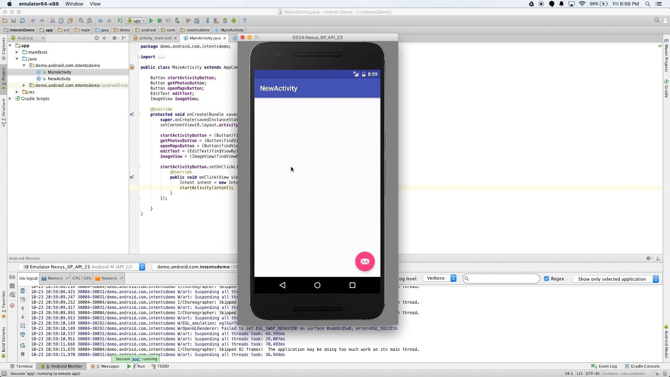Viewport: 670px width, 377px height.
Task: Click the logcat settings gear icon
Action: click(x=23, y=354)
